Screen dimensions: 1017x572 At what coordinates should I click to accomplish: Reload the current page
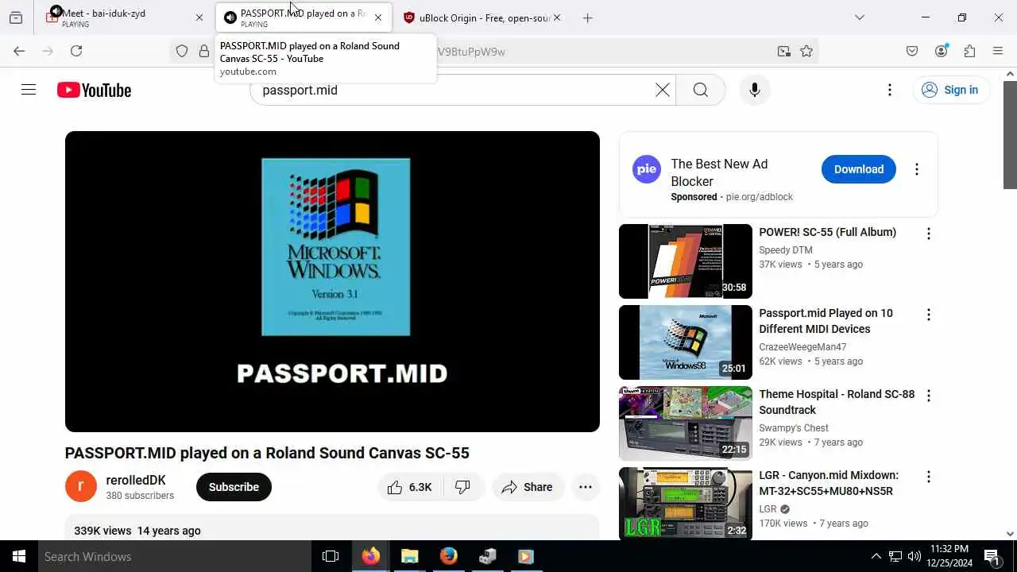[76, 51]
